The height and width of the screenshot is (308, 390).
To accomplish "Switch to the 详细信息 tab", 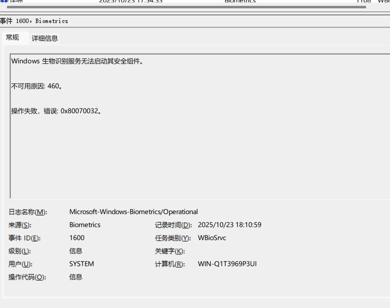I will pos(45,38).
